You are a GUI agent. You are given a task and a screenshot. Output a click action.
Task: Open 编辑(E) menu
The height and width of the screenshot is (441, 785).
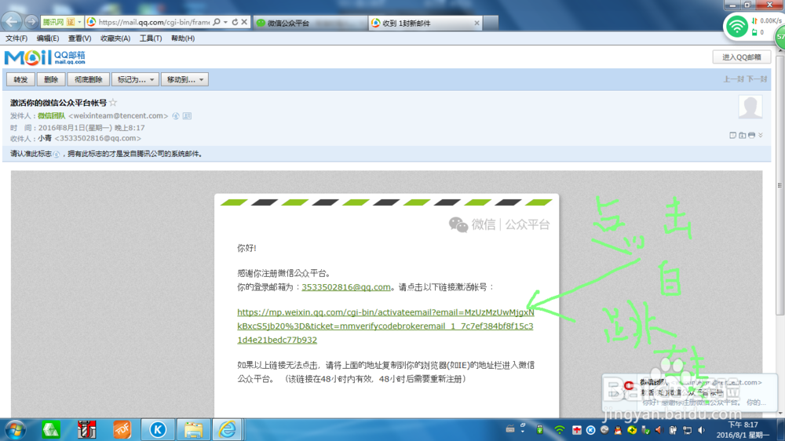click(x=48, y=38)
